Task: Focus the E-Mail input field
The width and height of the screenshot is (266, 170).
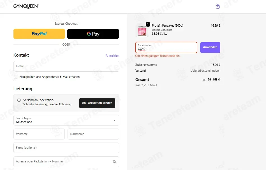Action: (66, 66)
